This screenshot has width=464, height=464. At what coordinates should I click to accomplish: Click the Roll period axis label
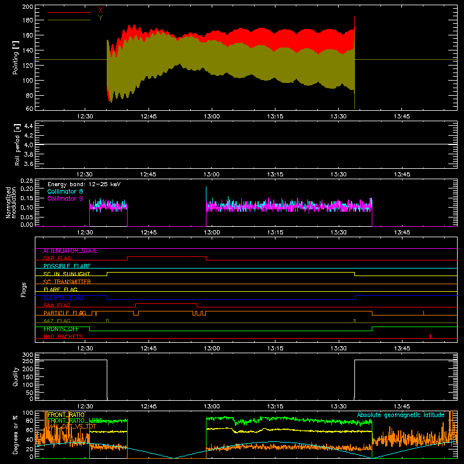[x=17, y=144]
